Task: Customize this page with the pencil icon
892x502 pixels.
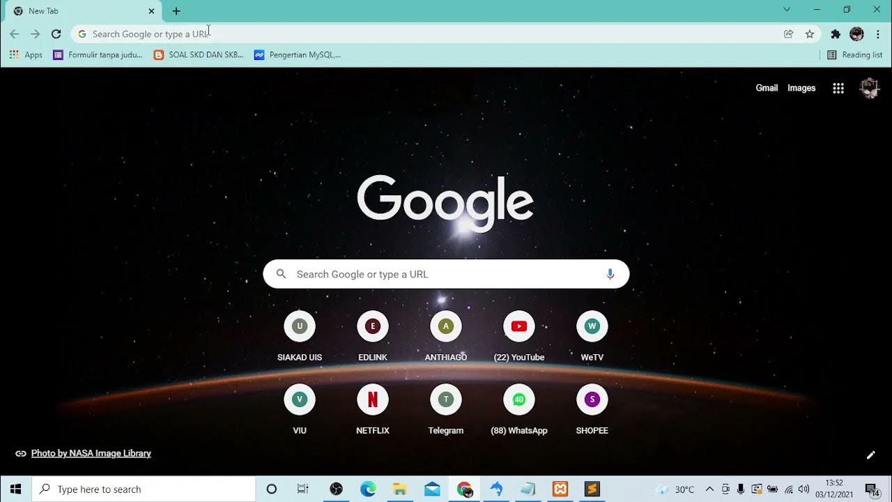Action: tap(870, 455)
